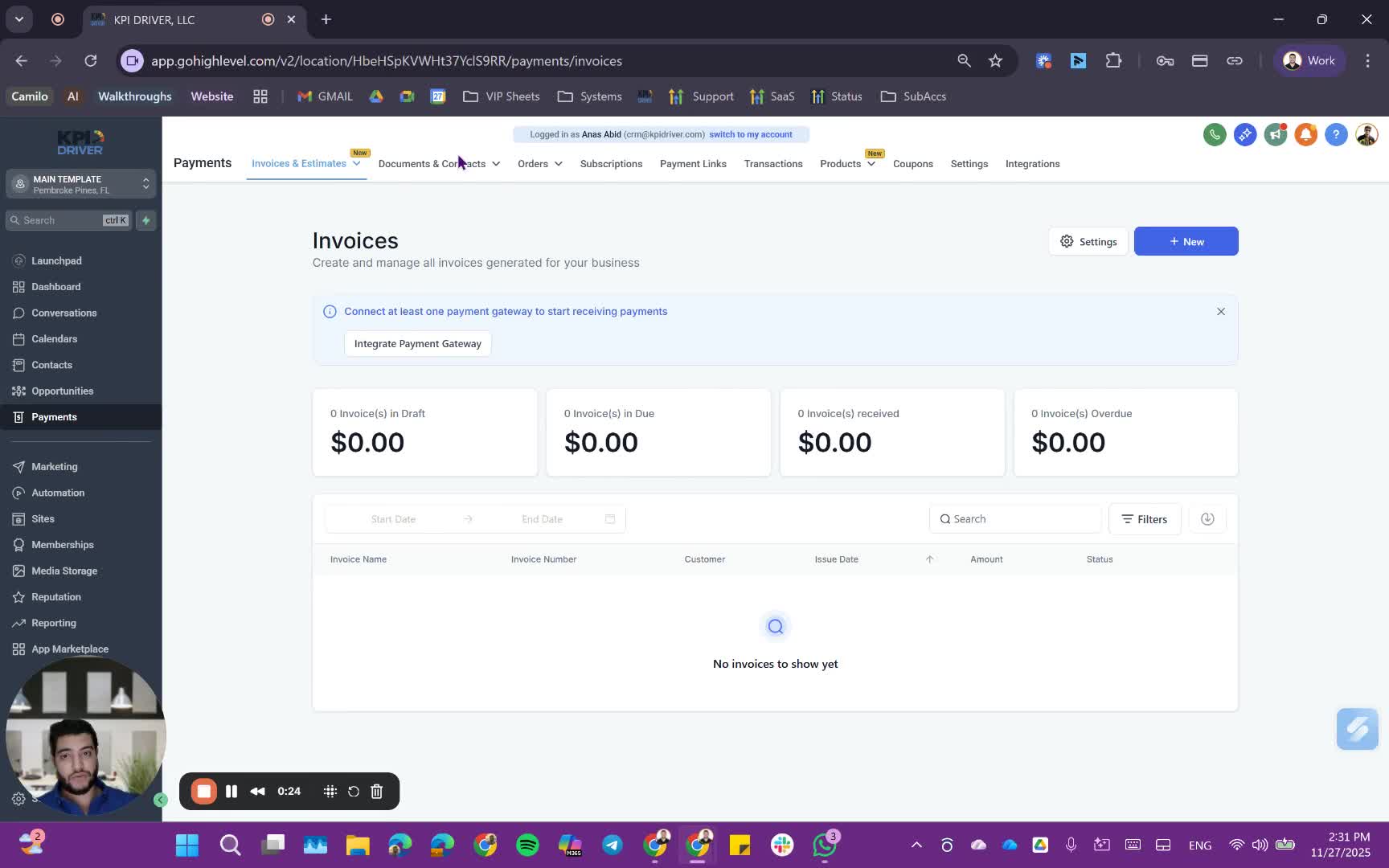Open the Subscriptions tab
1389x868 pixels.
[x=611, y=163]
